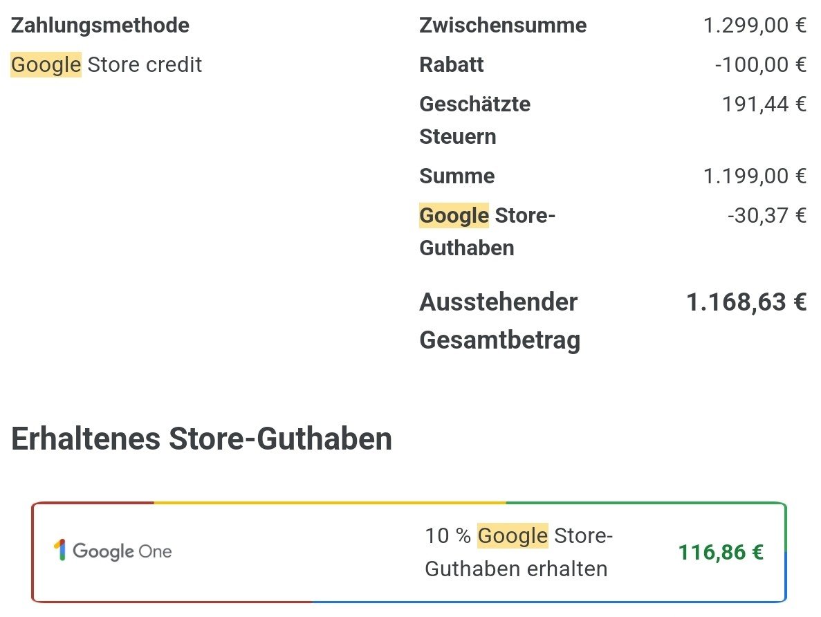Click the Summe label
821x617 pixels.
click(457, 176)
